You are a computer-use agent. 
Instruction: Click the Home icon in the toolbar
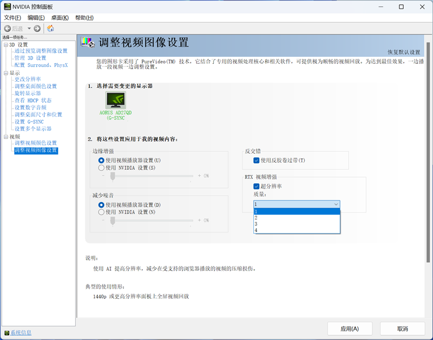pyautogui.click(x=50, y=28)
